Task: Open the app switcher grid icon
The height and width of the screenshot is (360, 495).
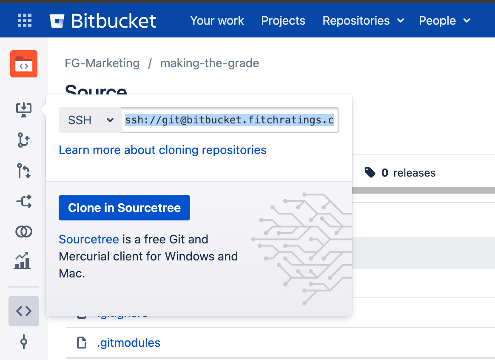Action: [25, 20]
